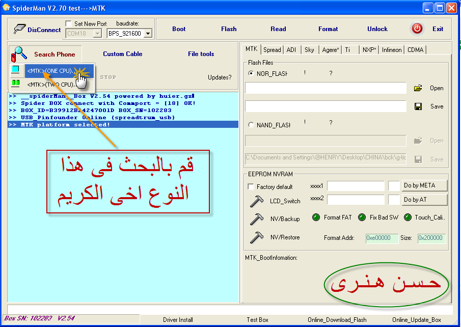Click the Flash button
The height and width of the screenshot is (327, 461).
(229, 29)
